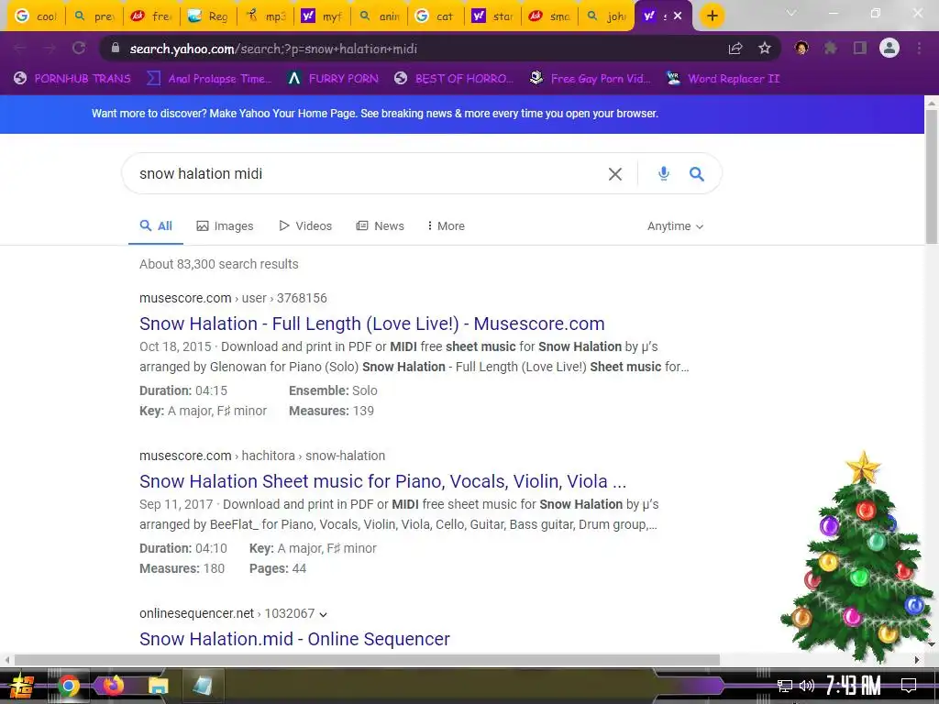Open the Extensions puzzle piece menu
The width and height of the screenshot is (939, 704).
click(831, 48)
